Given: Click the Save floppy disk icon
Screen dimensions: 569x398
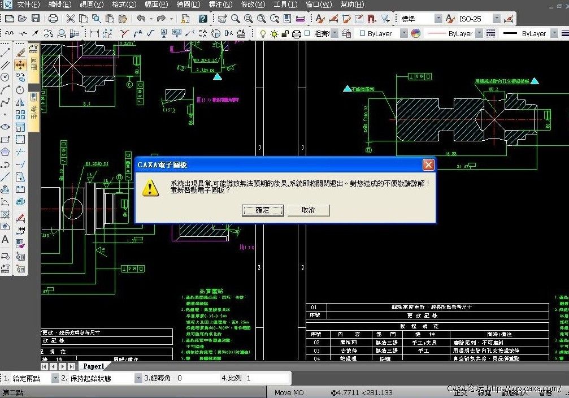Looking at the screenshot, I should coord(36,19).
